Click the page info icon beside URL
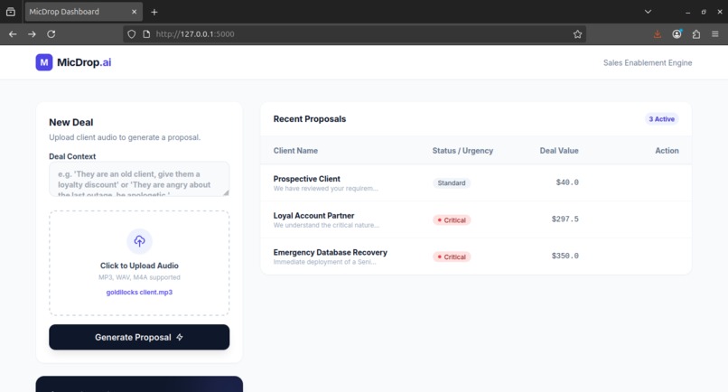 click(146, 34)
